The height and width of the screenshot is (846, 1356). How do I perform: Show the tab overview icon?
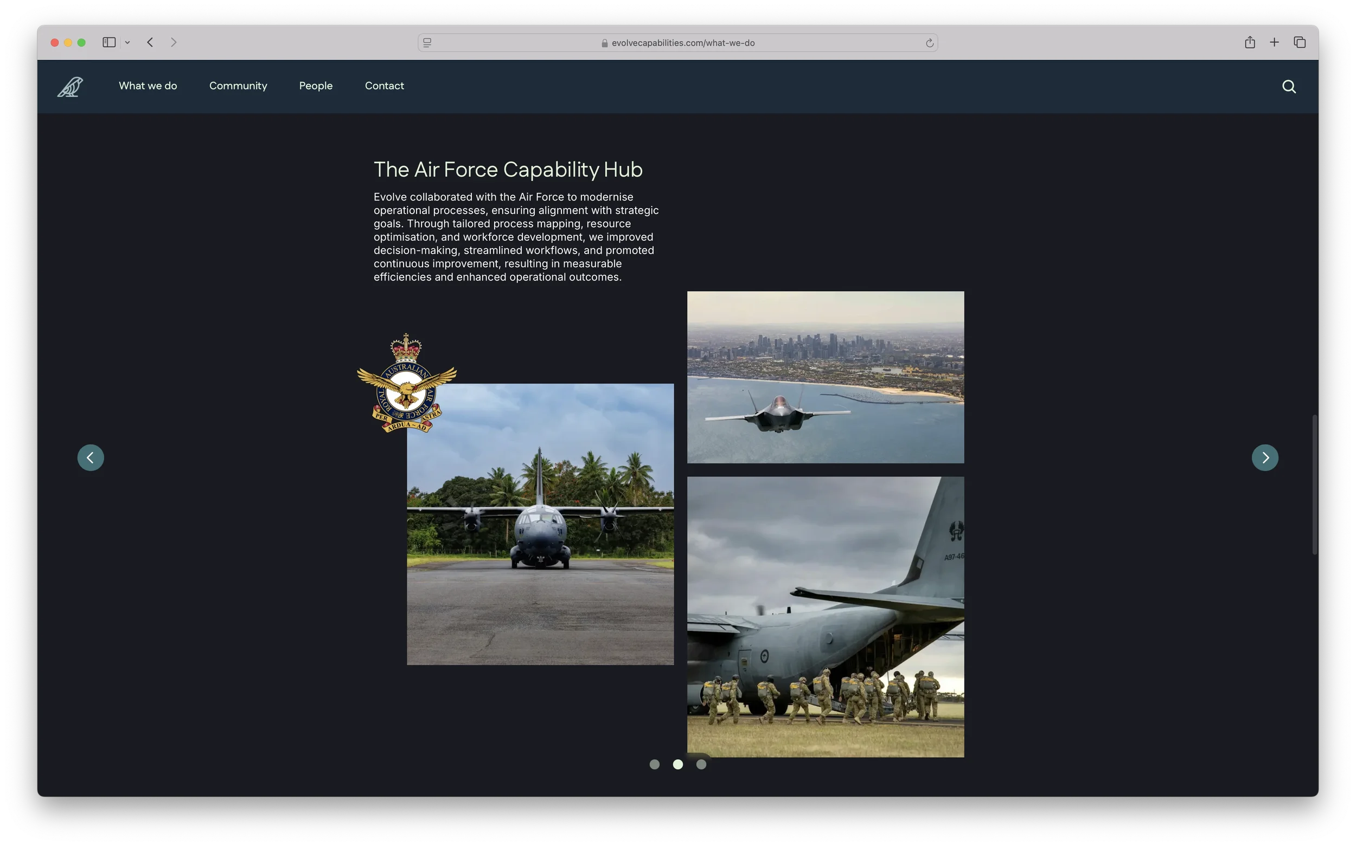[x=1300, y=42]
